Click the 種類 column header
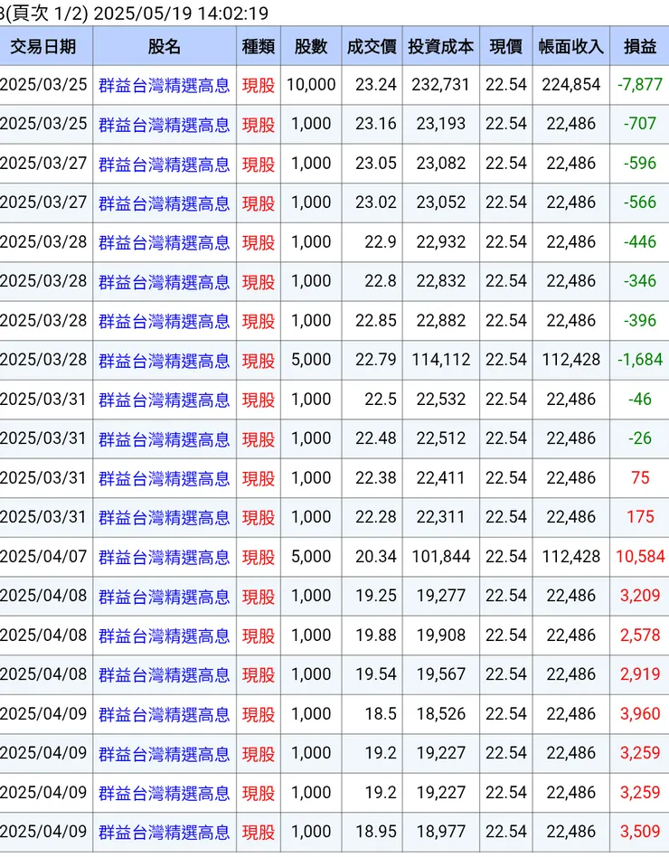Viewport: 669px width, 857px height. click(258, 46)
